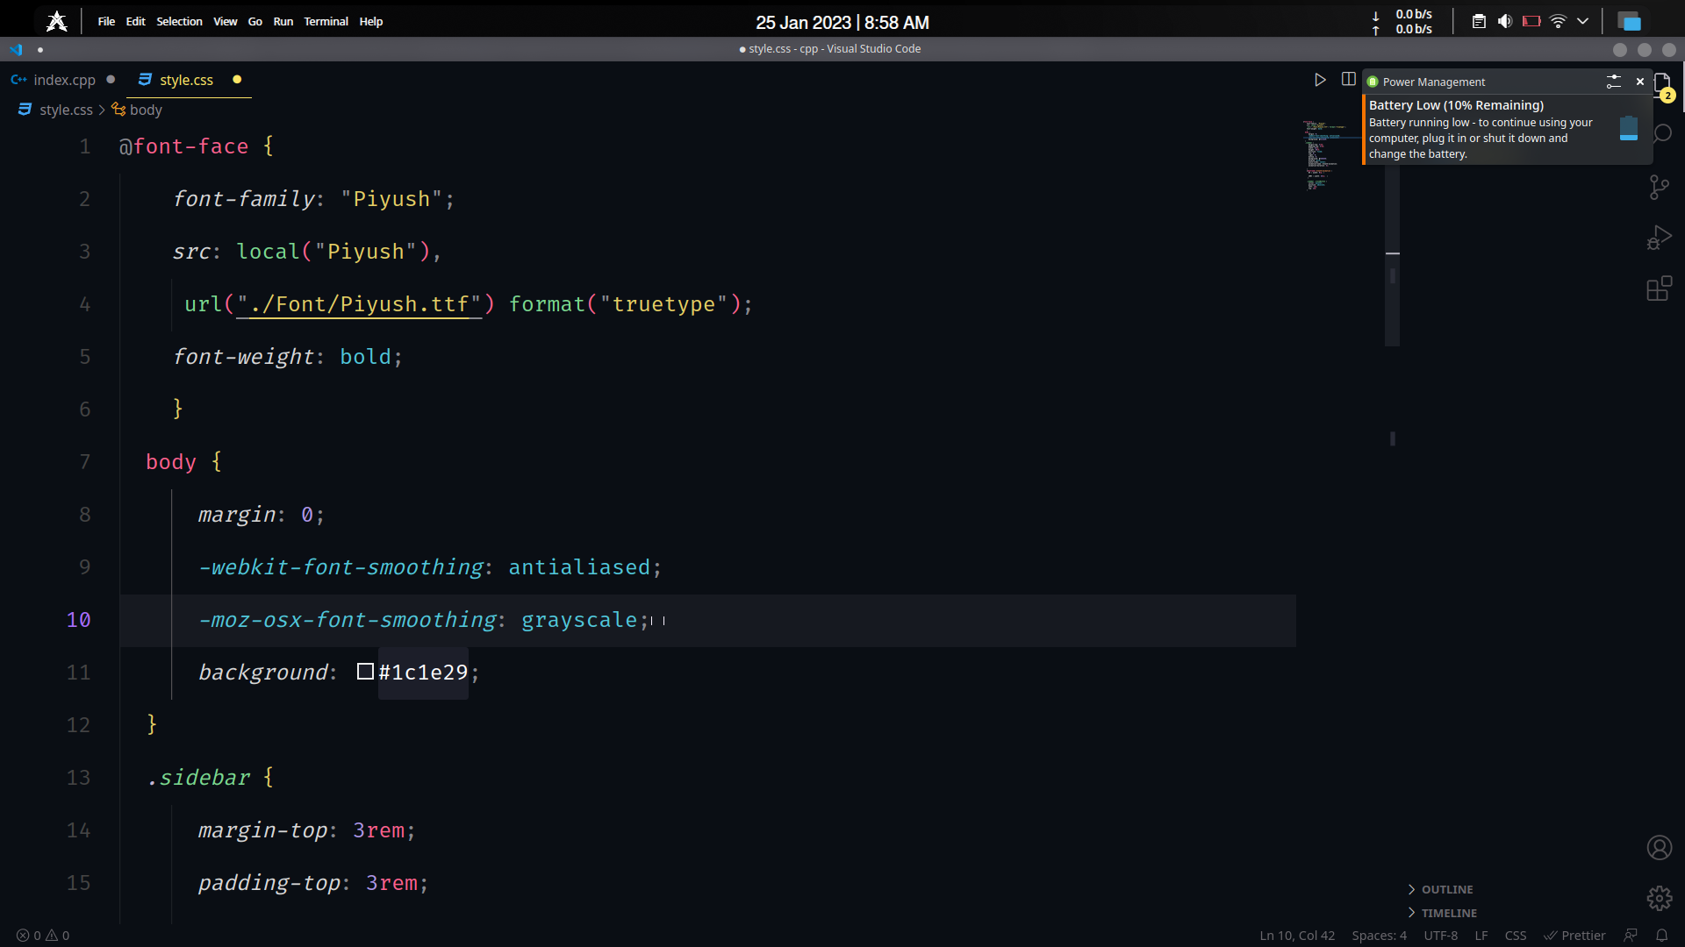Open the File menu

(x=106, y=21)
